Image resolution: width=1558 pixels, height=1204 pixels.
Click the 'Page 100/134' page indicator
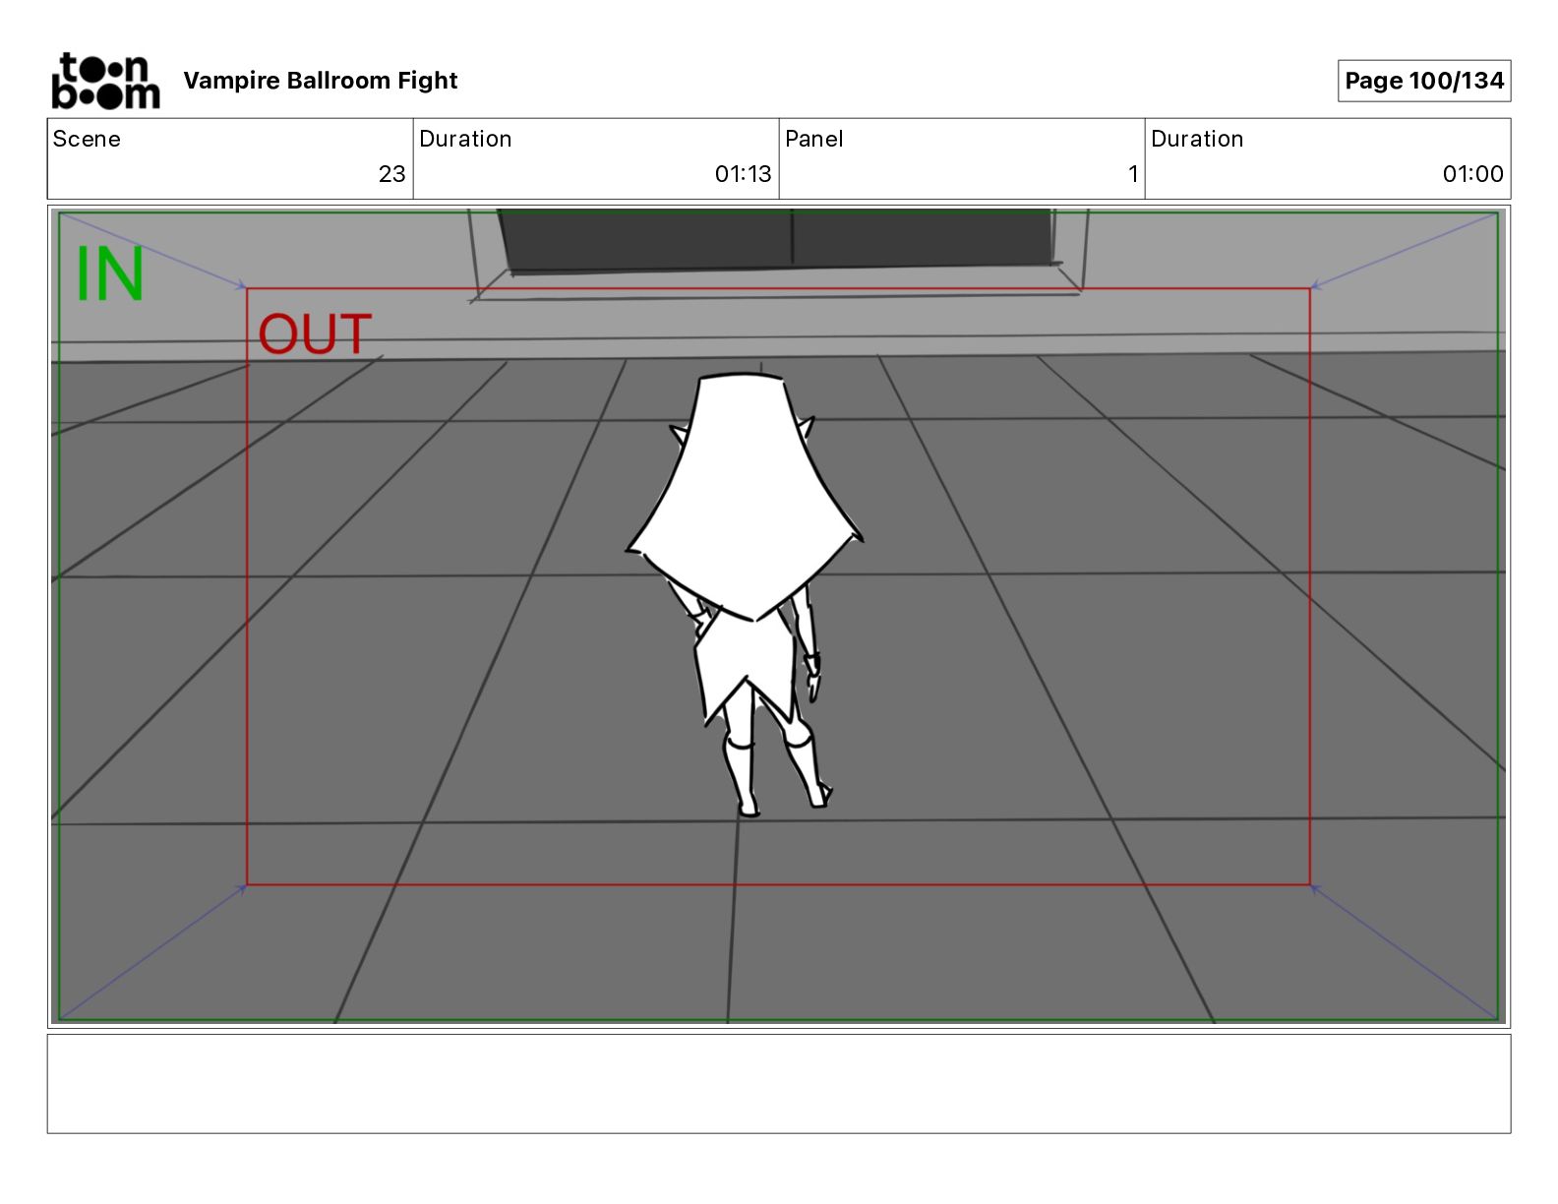[x=1424, y=81]
